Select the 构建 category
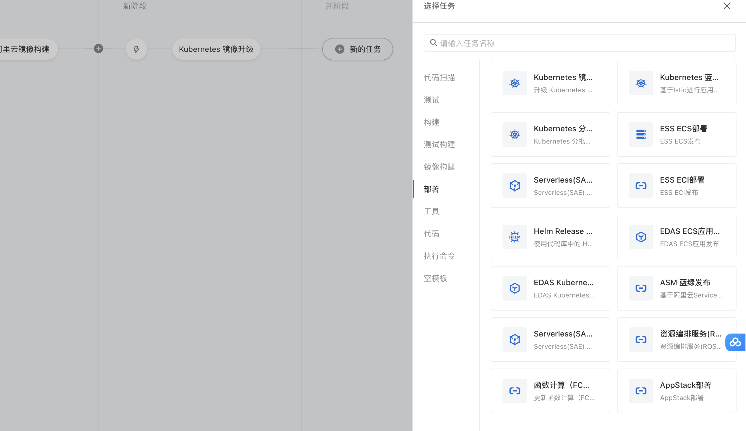 pos(432,122)
